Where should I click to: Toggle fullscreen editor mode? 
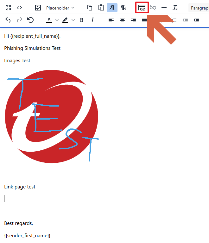[x=9, y=8]
